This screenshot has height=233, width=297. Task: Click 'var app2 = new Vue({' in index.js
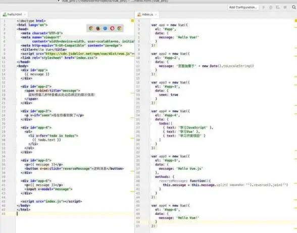point(171,54)
